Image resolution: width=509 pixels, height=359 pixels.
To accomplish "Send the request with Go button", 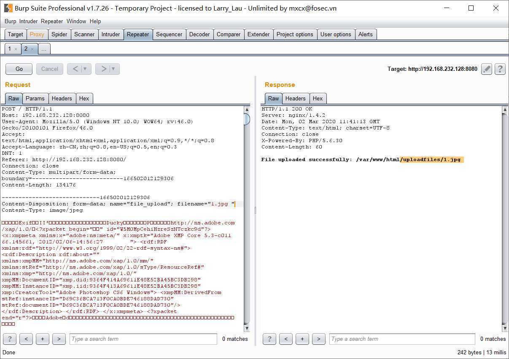I will coord(19,69).
